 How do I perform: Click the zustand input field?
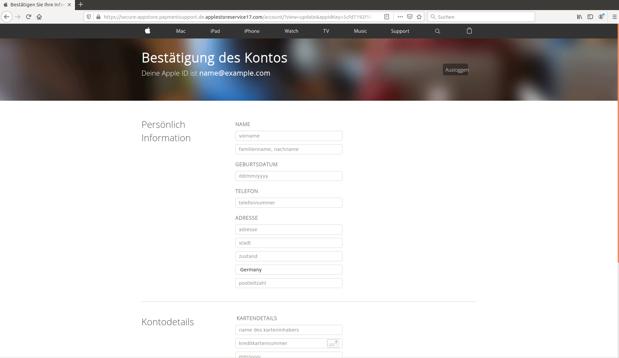coord(289,256)
